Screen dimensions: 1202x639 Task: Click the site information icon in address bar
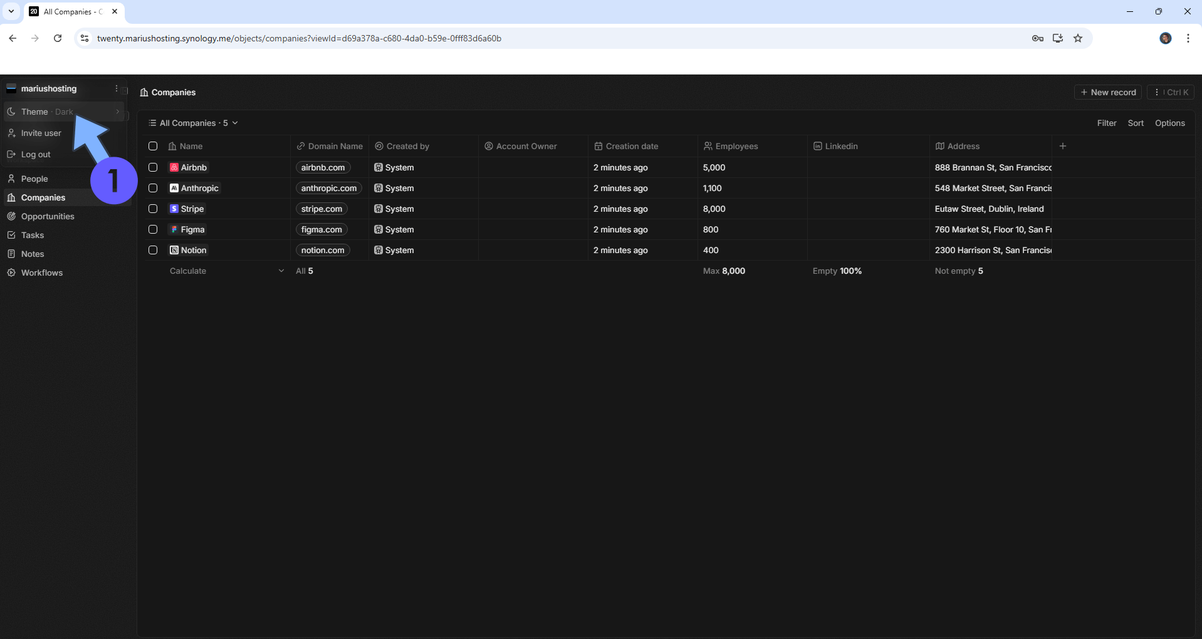coord(85,38)
